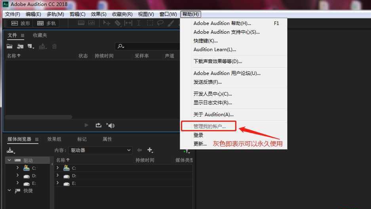Click the Channels (声道) column header

point(169,56)
